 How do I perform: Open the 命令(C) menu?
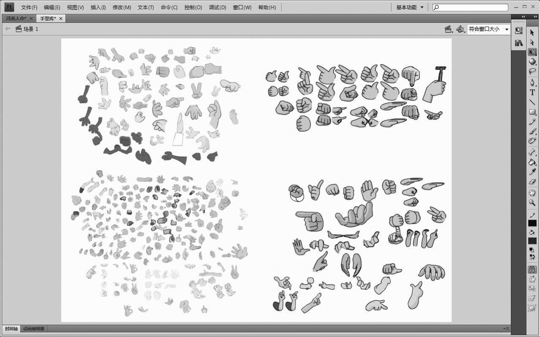click(169, 8)
